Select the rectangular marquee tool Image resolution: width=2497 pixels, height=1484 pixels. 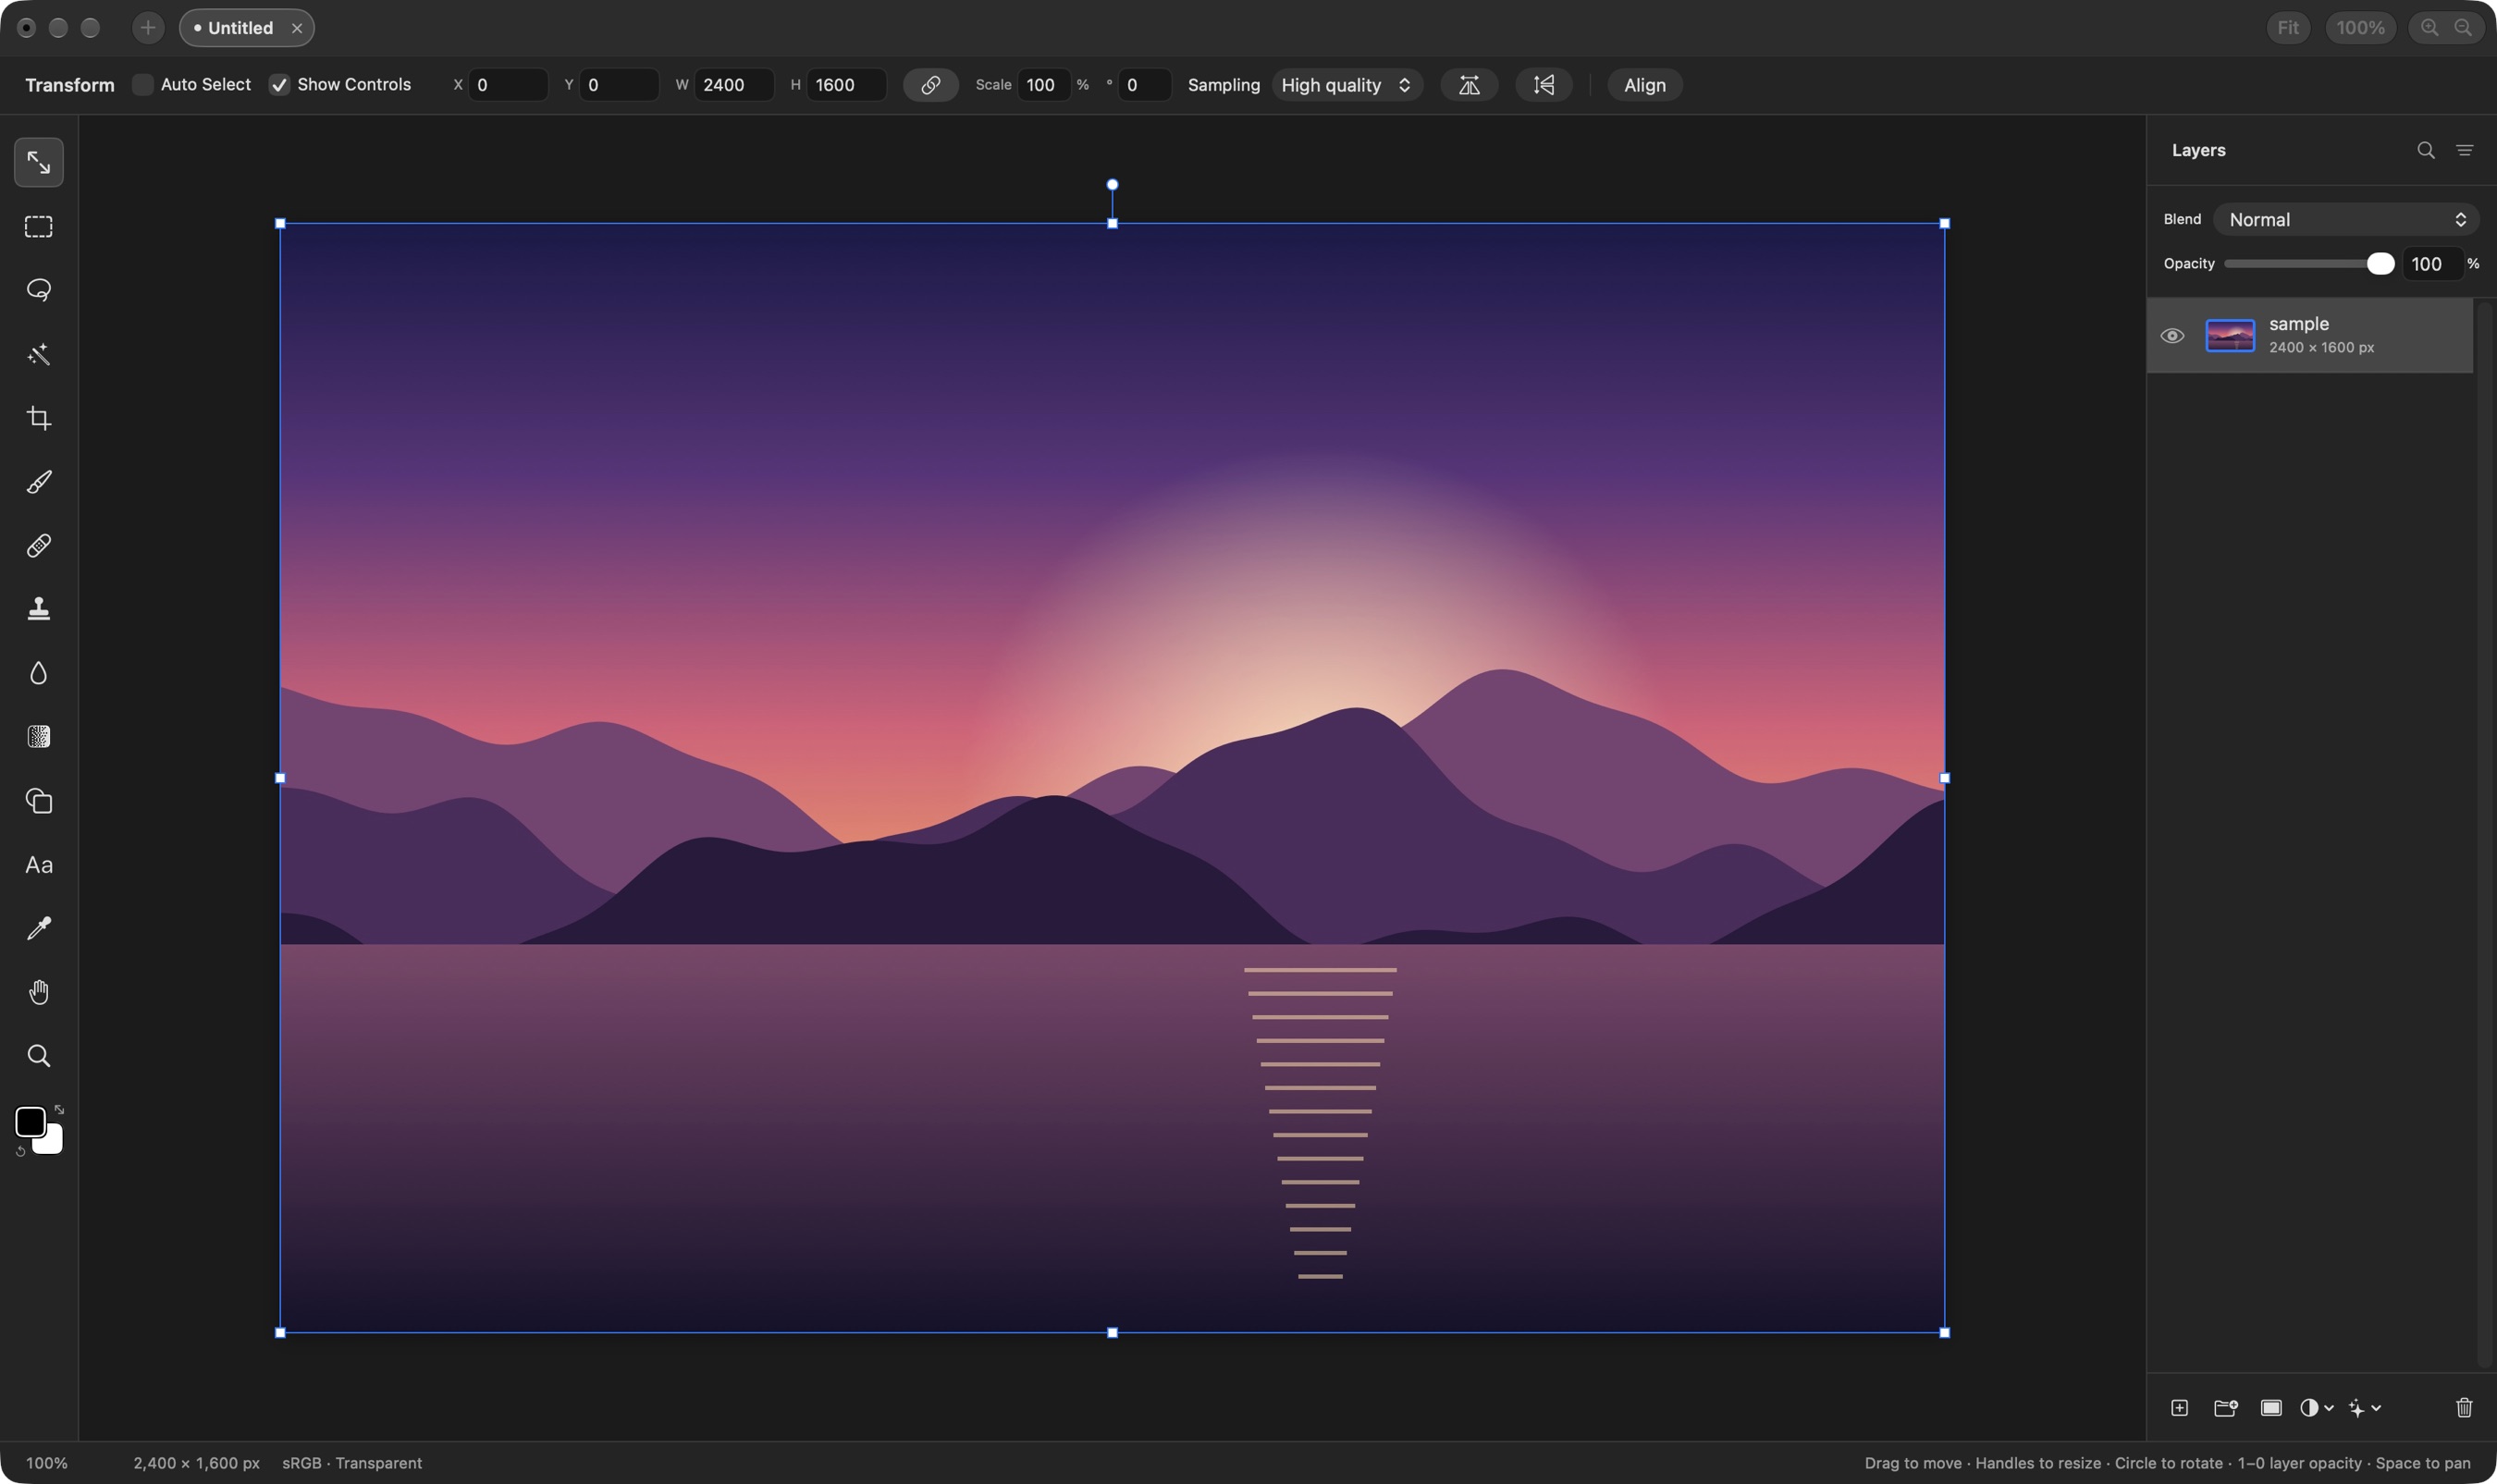coord(39,227)
